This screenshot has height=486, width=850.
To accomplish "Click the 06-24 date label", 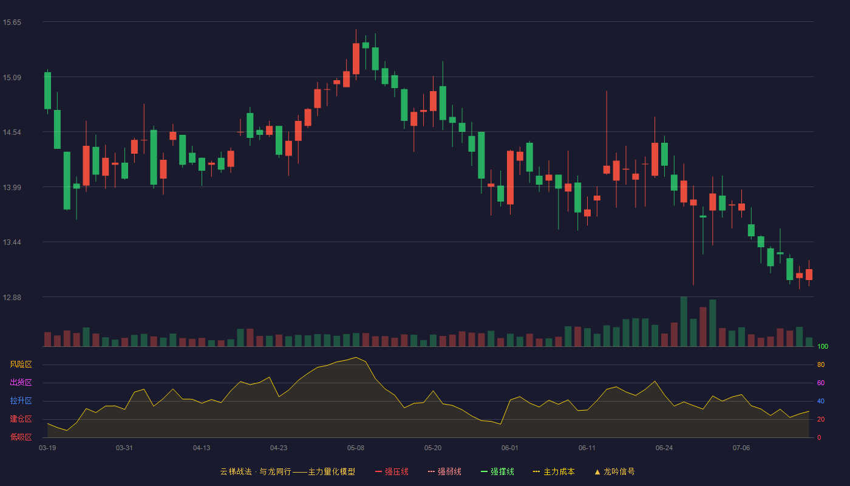I will pos(664,448).
